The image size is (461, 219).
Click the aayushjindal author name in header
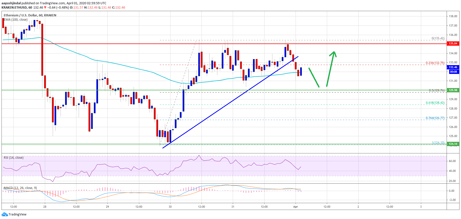(x=11, y=3)
